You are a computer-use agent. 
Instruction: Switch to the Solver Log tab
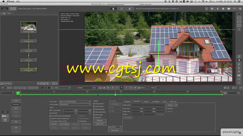pos(173,102)
